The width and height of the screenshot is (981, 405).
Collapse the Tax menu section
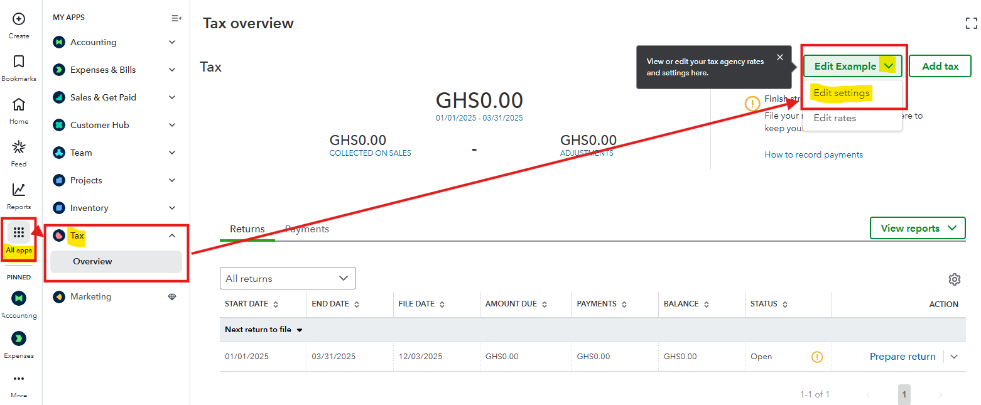tap(172, 235)
